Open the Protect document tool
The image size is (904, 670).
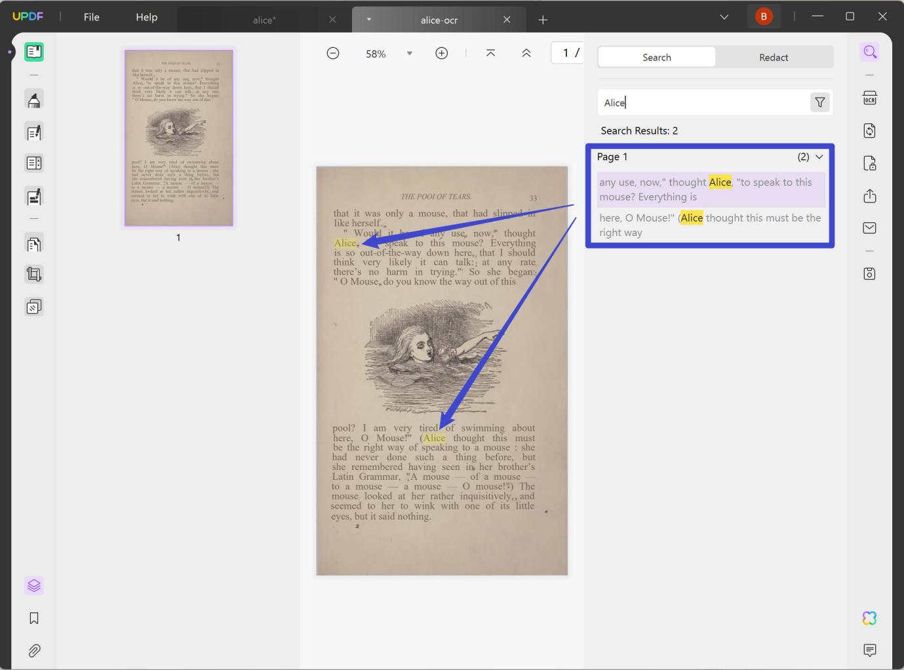click(x=869, y=163)
